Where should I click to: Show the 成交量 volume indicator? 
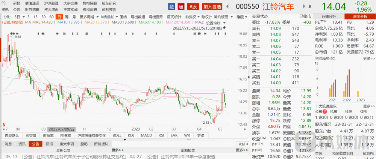pos(30,135)
